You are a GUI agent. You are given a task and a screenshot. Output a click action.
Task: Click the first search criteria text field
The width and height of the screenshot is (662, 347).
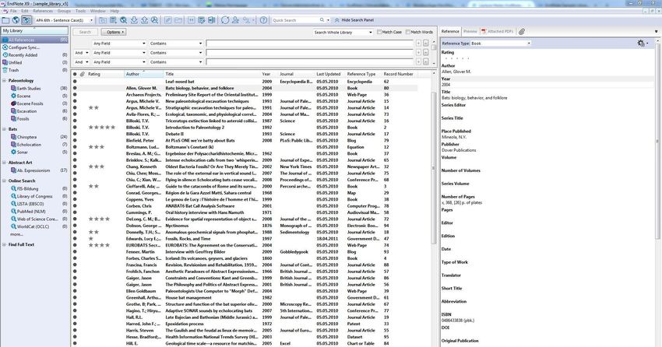click(x=309, y=44)
